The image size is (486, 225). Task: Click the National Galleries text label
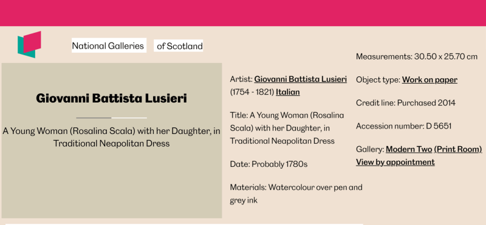coord(108,46)
